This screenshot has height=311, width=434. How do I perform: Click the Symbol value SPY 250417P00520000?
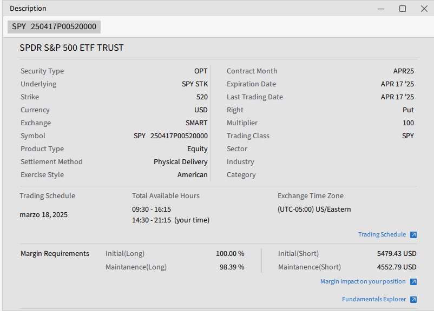click(x=170, y=136)
